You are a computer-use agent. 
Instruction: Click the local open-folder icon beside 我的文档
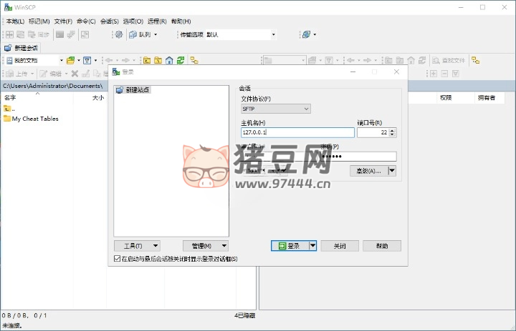70,61
